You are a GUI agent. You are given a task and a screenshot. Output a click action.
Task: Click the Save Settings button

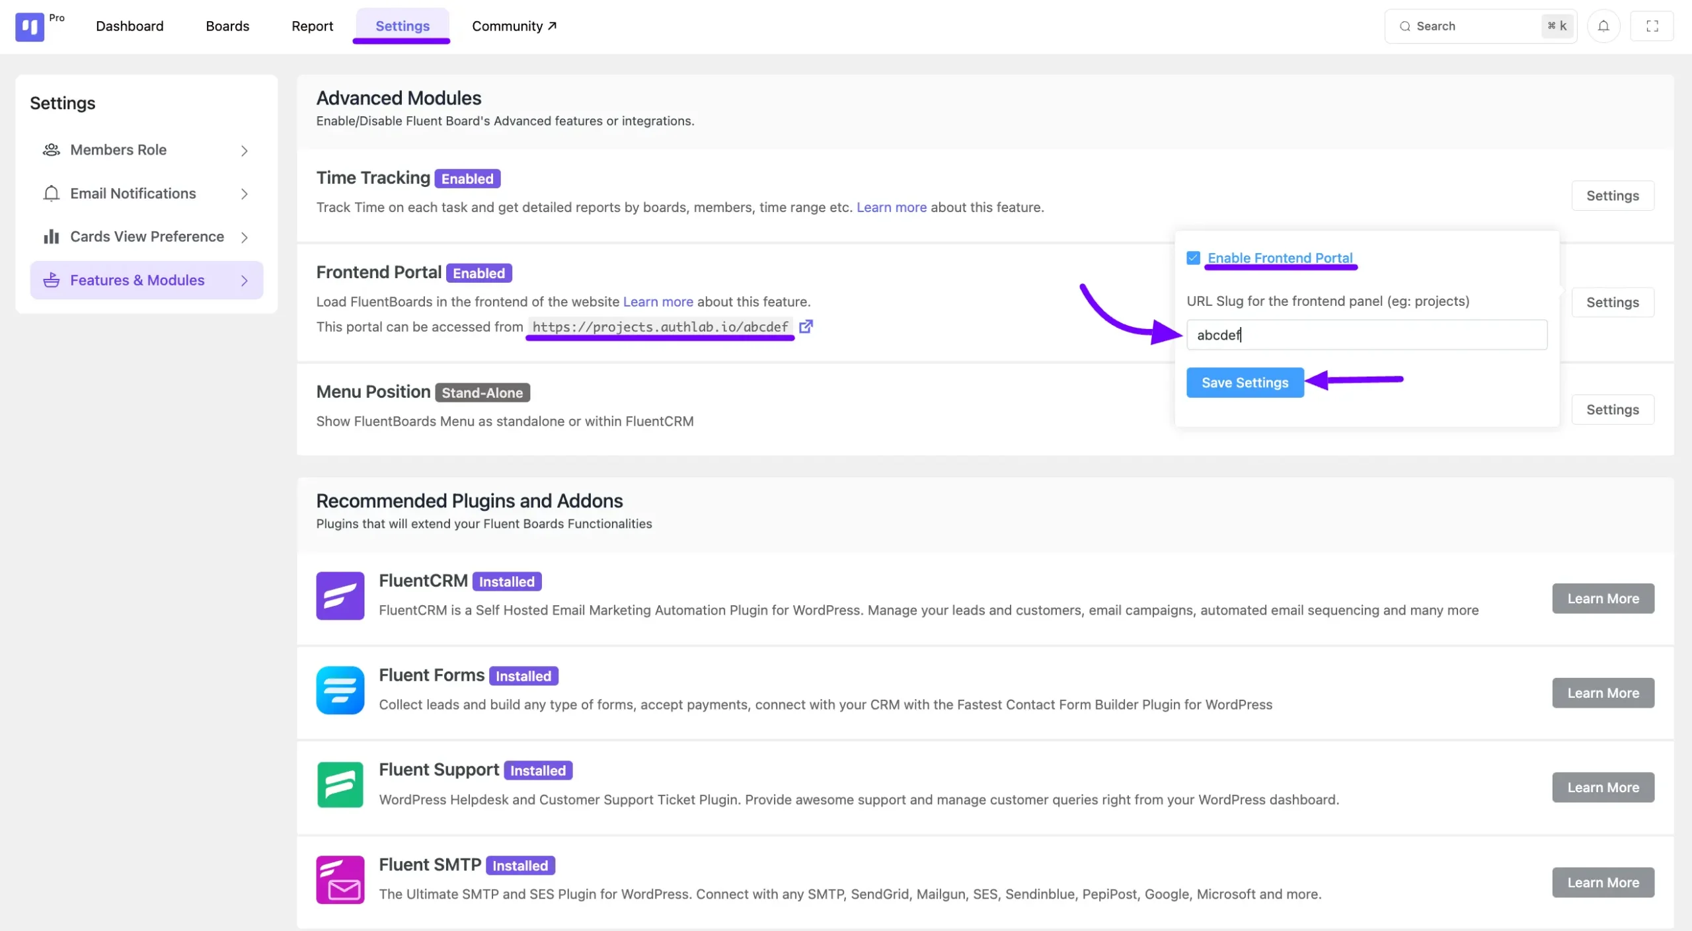[x=1245, y=383]
